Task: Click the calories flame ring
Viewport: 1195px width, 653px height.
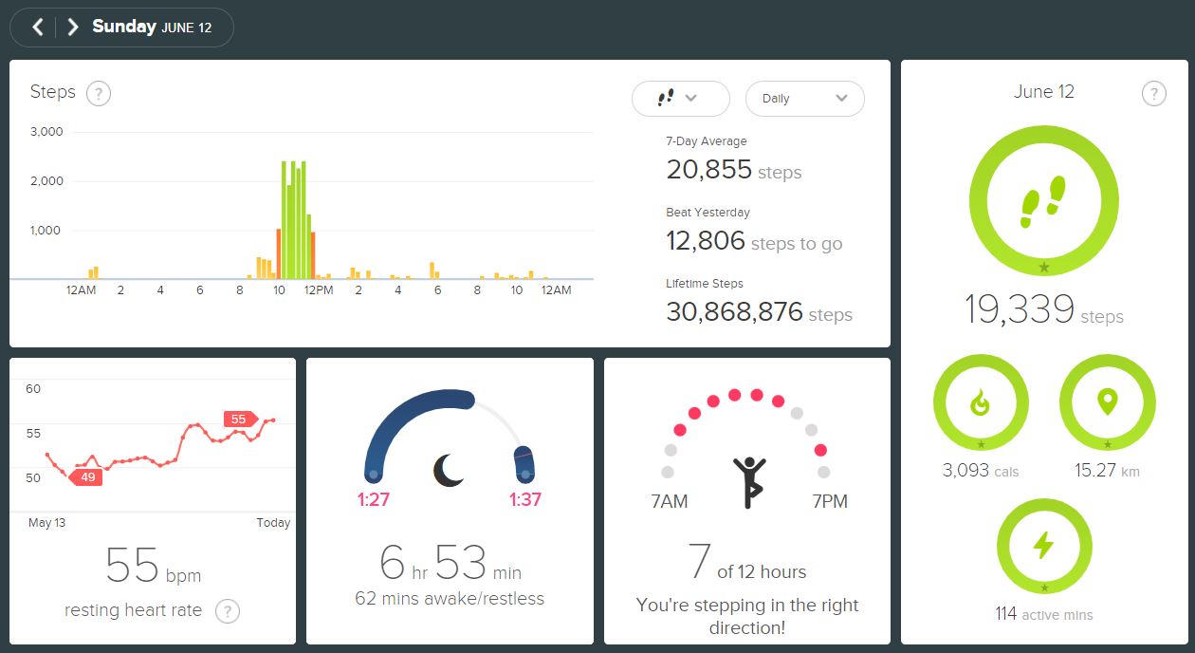Action: click(981, 403)
